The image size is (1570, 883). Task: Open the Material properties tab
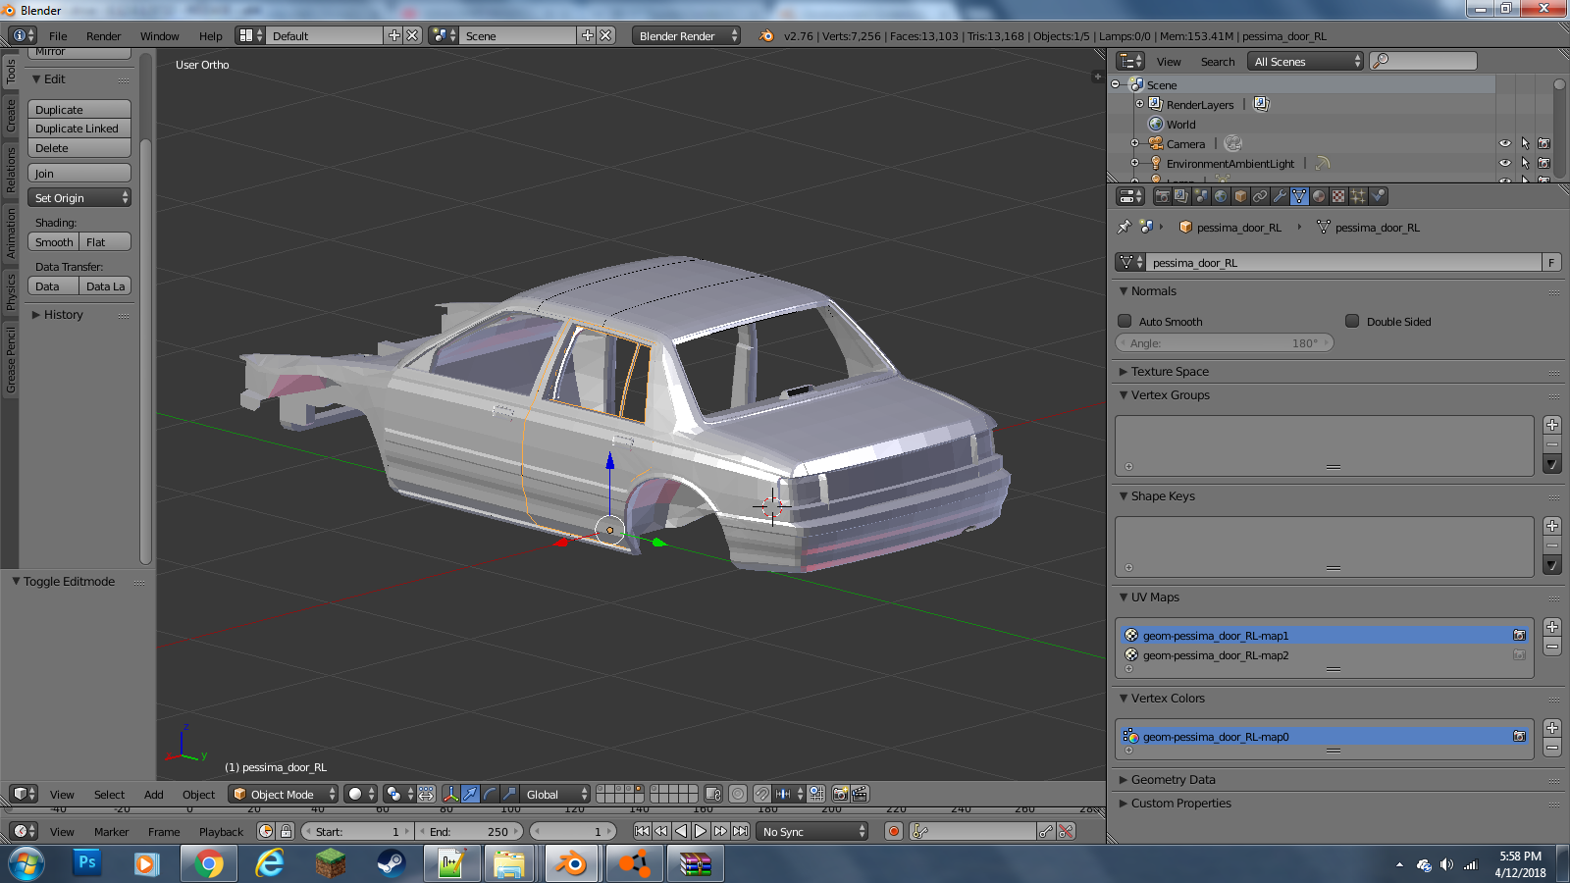click(1319, 196)
